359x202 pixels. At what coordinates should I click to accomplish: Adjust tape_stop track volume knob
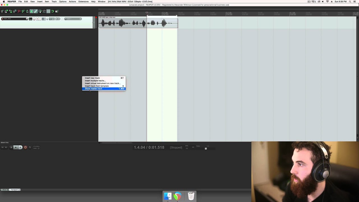(27, 19)
